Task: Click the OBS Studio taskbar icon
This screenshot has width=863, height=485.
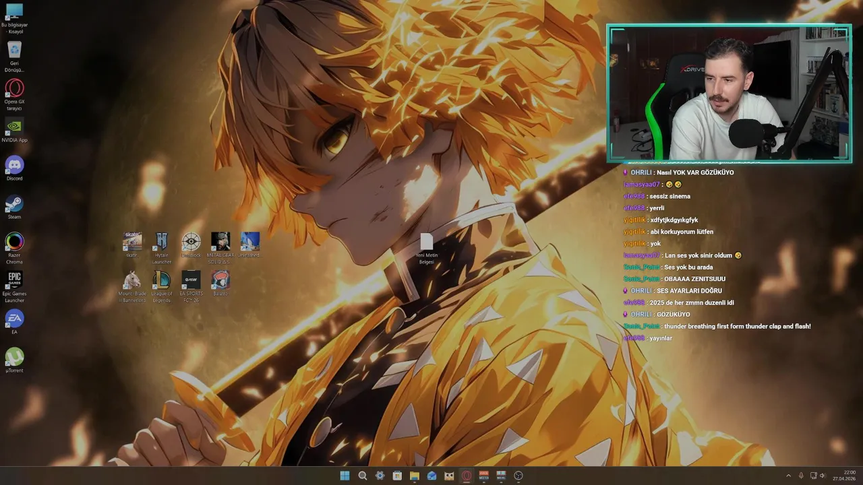Action: click(x=518, y=476)
